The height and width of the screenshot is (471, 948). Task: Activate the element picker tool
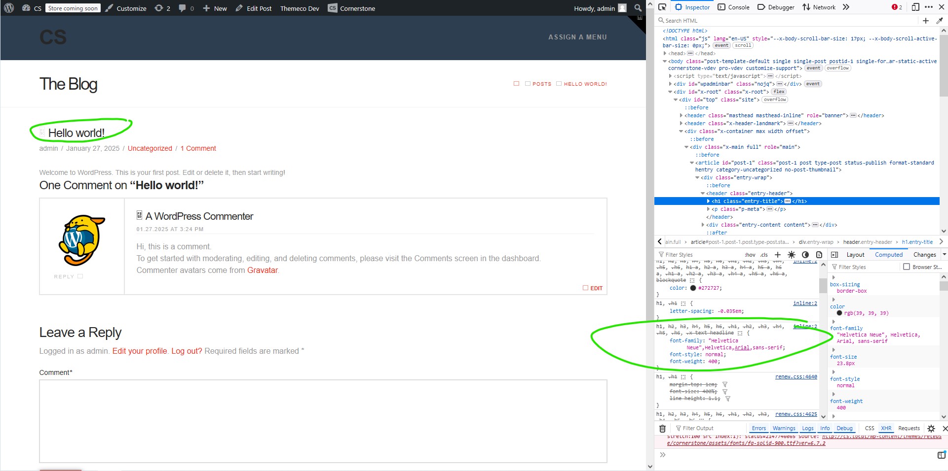click(662, 7)
